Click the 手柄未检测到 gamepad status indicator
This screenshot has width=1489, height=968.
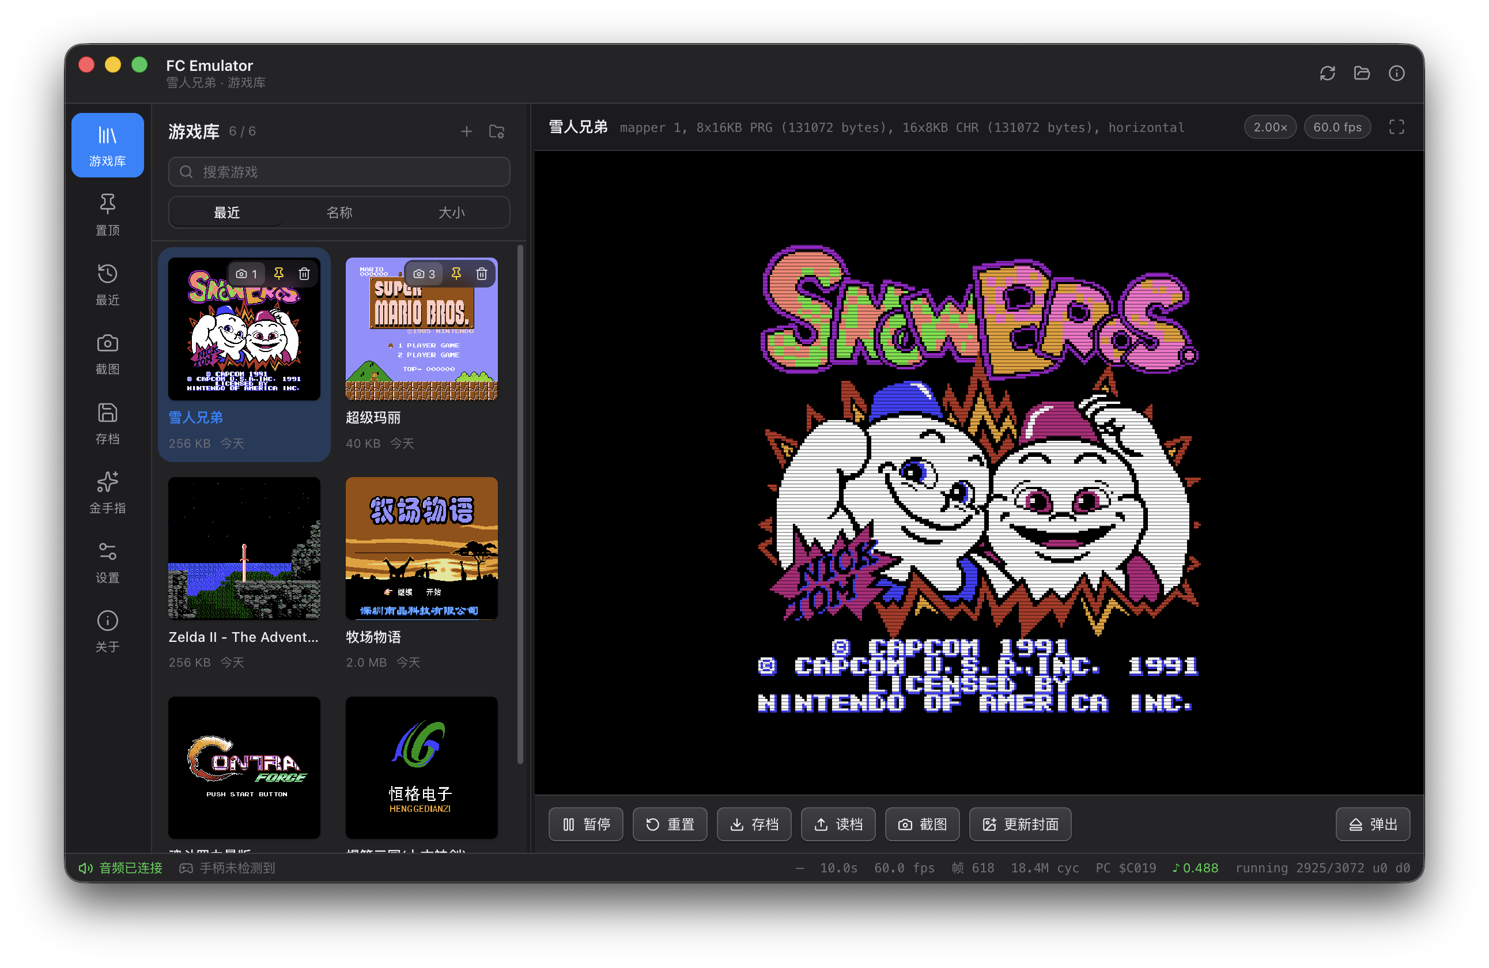pyautogui.click(x=227, y=868)
